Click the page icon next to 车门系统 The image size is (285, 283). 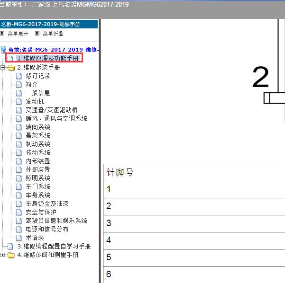click(x=18, y=187)
